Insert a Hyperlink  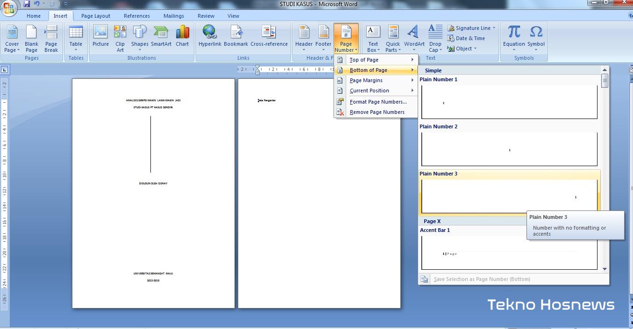click(x=210, y=37)
